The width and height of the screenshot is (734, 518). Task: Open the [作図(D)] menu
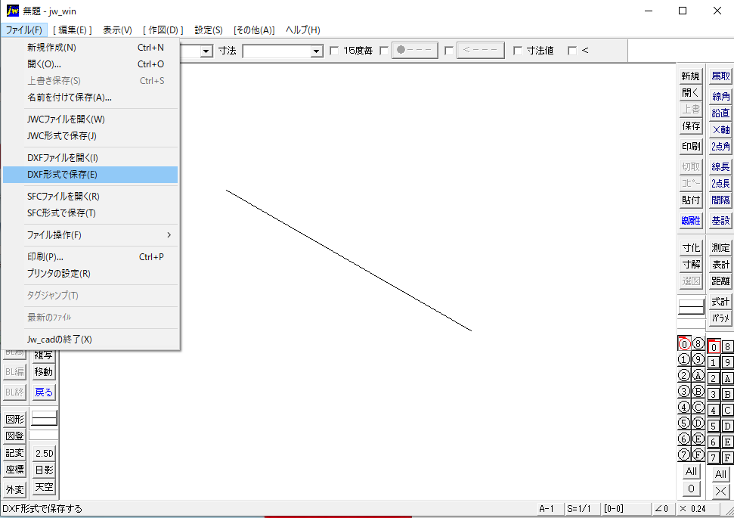[163, 30]
